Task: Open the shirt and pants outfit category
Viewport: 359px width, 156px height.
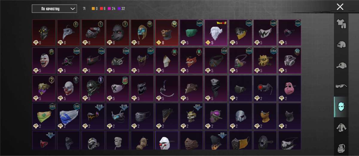Action: [x=341, y=23]
